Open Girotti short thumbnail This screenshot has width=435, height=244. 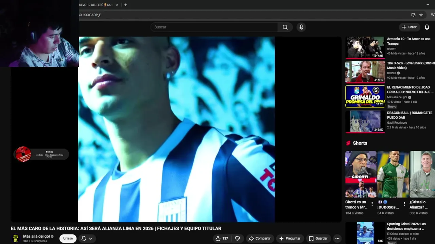click(361, 174)
